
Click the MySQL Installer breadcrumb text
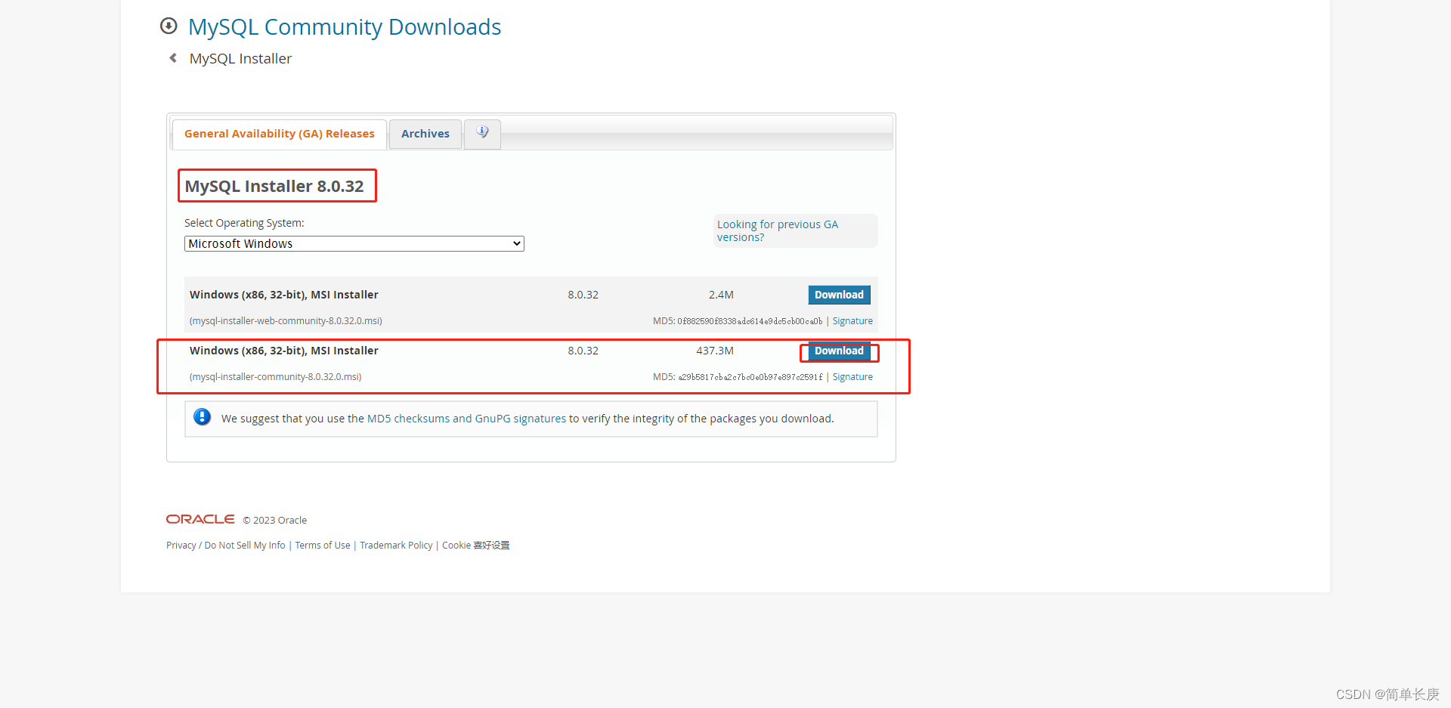pos(240,59)
